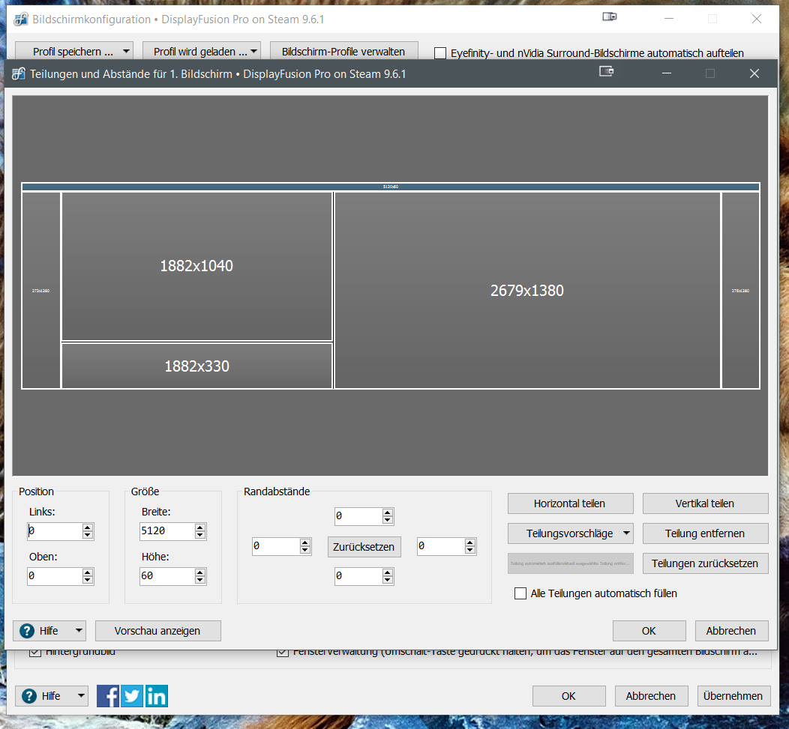
Task: Click Teilungen zurücksetzen button
Action: (705, 563)
